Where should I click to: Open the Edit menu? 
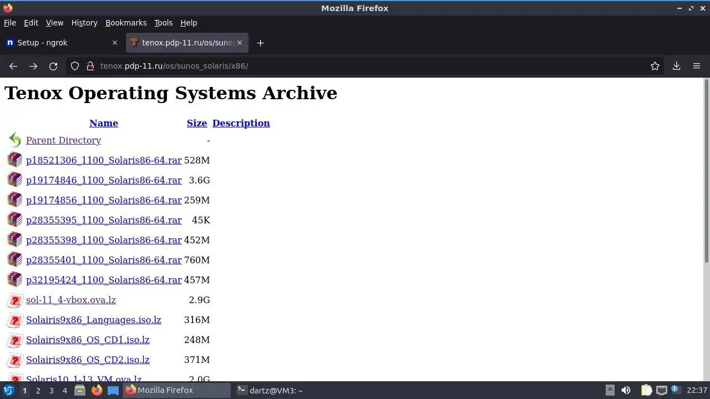31,23
